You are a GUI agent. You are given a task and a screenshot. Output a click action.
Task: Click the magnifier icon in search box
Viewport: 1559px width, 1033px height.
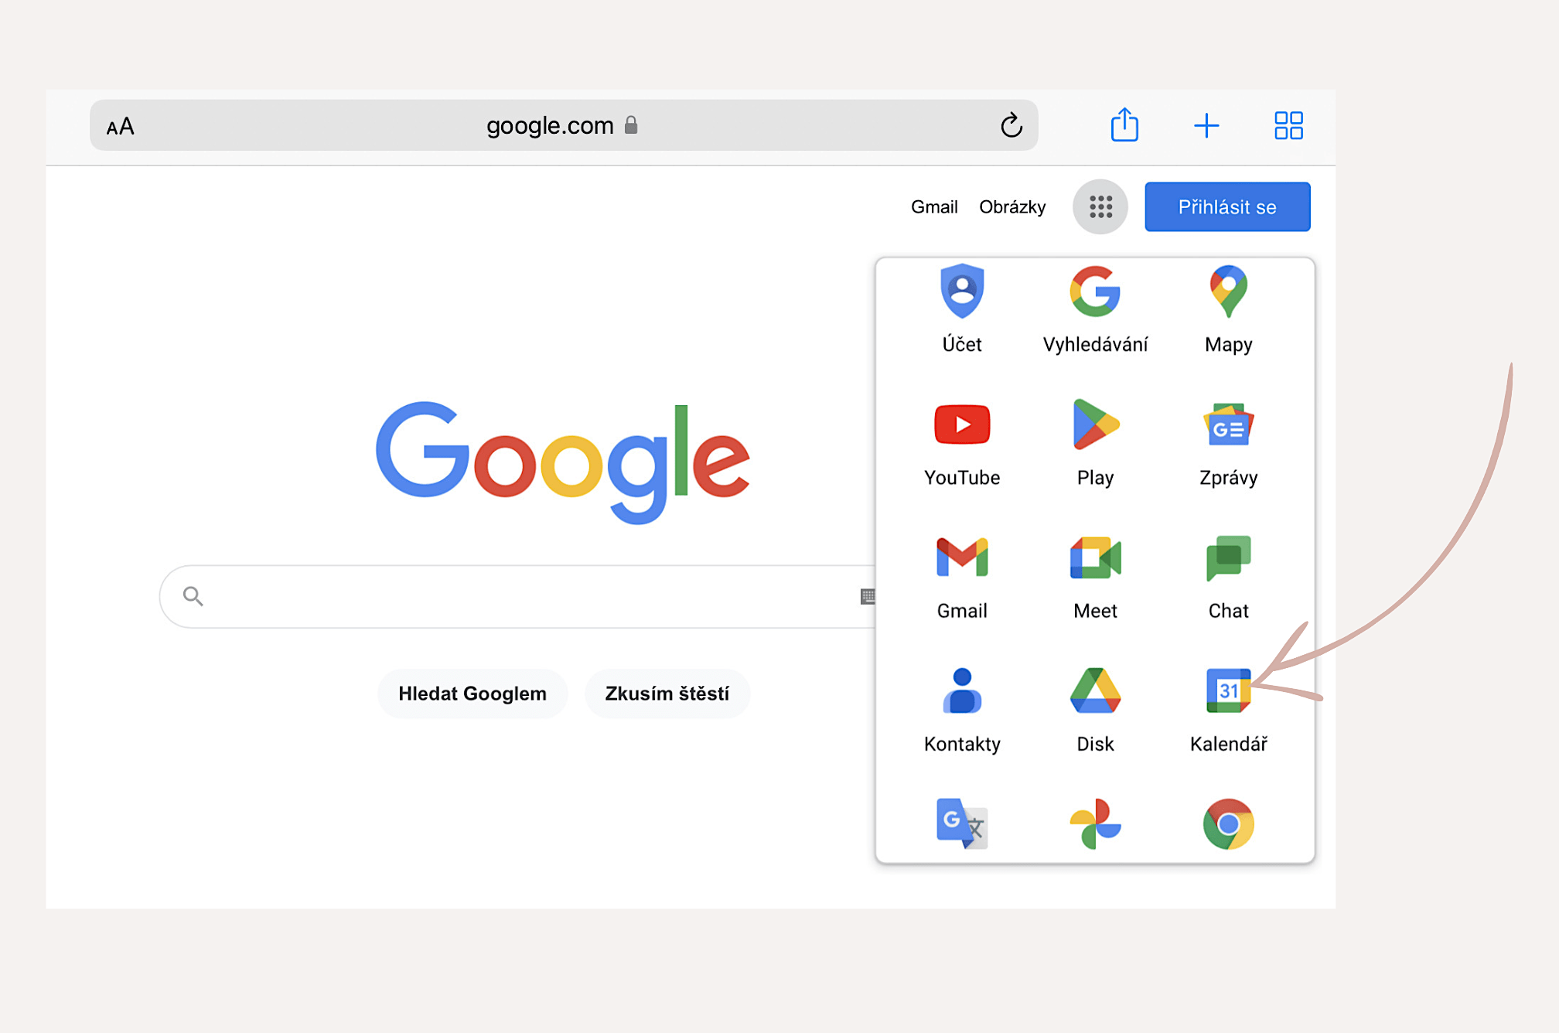point(193,595)
